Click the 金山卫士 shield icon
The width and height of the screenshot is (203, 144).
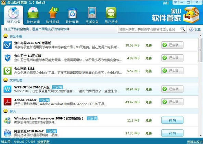tap(8, 58)
